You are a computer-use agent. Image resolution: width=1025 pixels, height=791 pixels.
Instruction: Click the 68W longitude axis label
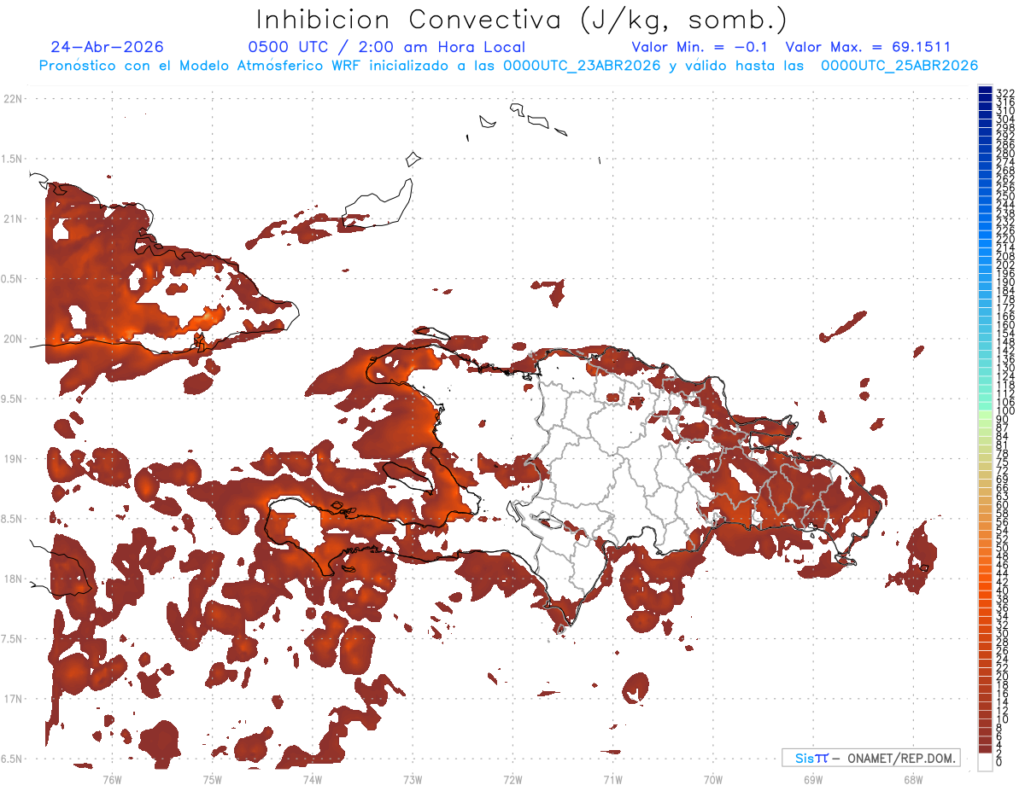[x=913, y=779]
